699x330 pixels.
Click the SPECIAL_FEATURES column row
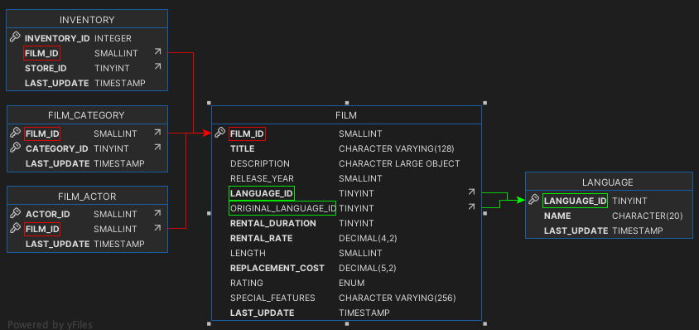click(x=346, y=298)
